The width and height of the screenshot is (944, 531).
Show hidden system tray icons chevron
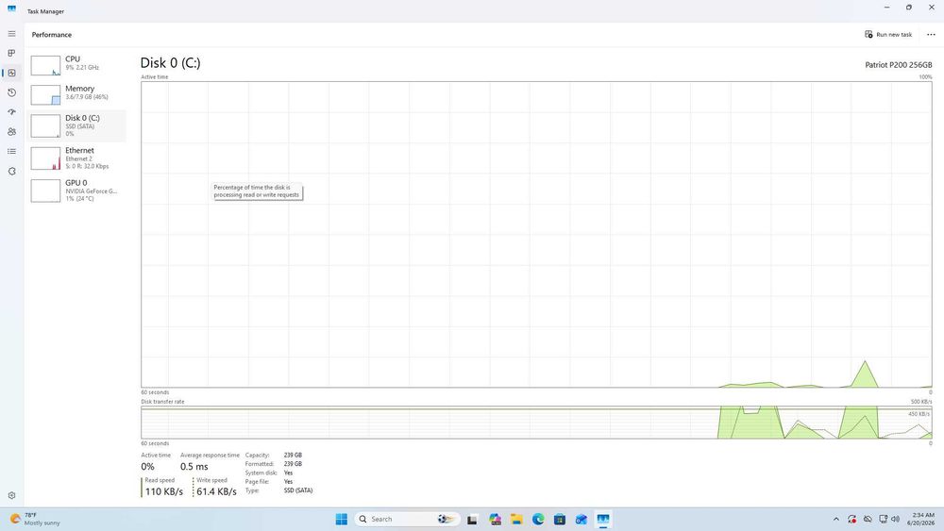[x=835, y=519]
